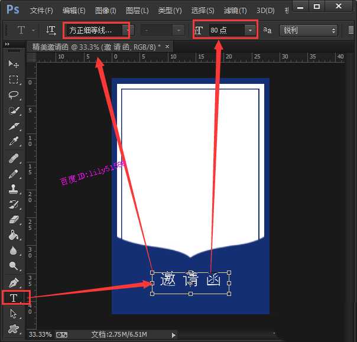This screenshot has width=357, height=342.
Task: Select the Move tool
Action: [x=14, y=64]
